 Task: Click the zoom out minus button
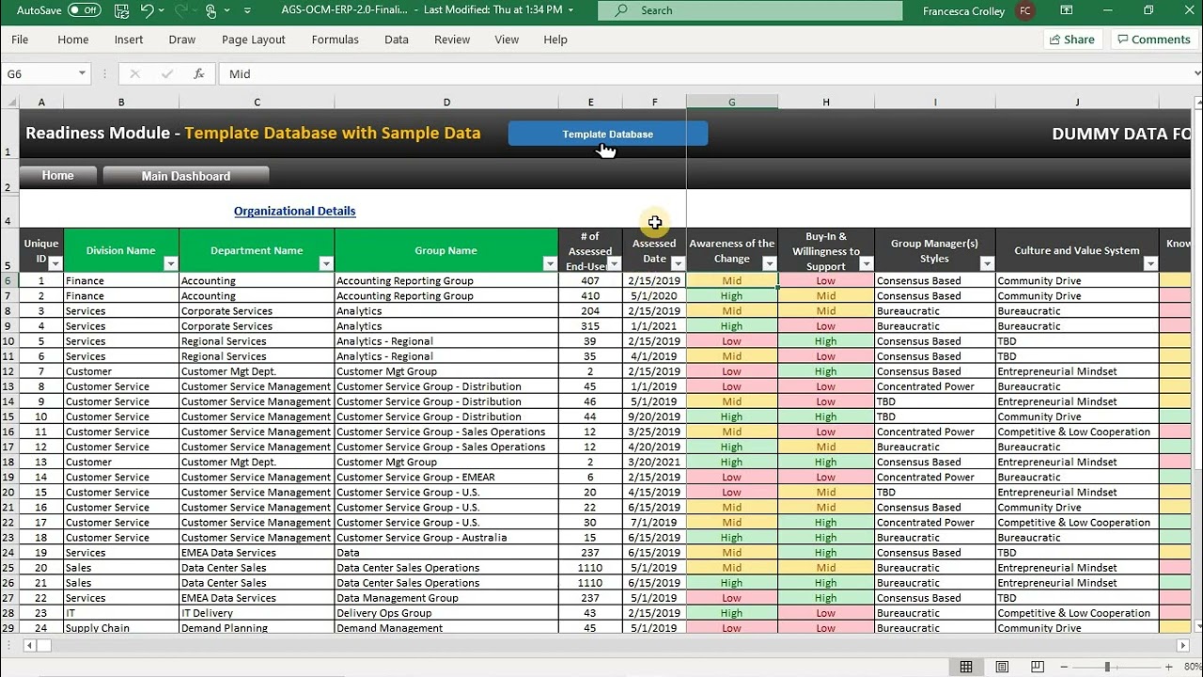[x=1063, y=667]
